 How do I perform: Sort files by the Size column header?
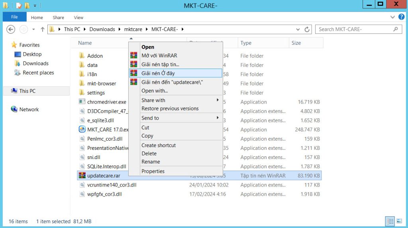[x=296, y=43]
